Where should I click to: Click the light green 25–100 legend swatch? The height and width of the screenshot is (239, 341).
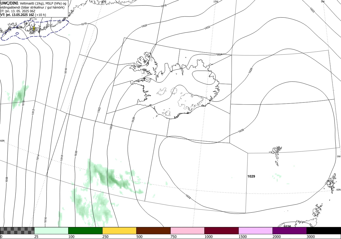51,230
